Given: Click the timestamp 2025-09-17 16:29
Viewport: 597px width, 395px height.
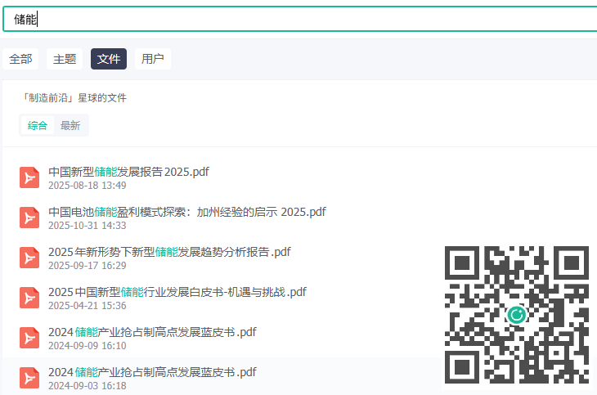Looking at the screenshot, I should pyautogui.click(x=88, y=266).
